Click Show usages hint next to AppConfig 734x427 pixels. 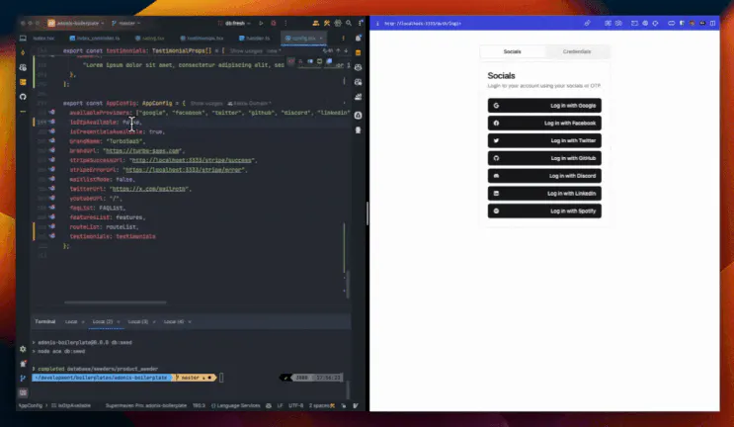(206, 104)
